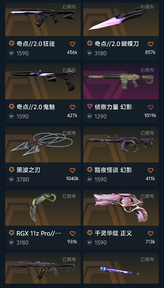
Task: Tap the heart icon for 奇点//2.0 鬼魅
Action: 72,107
